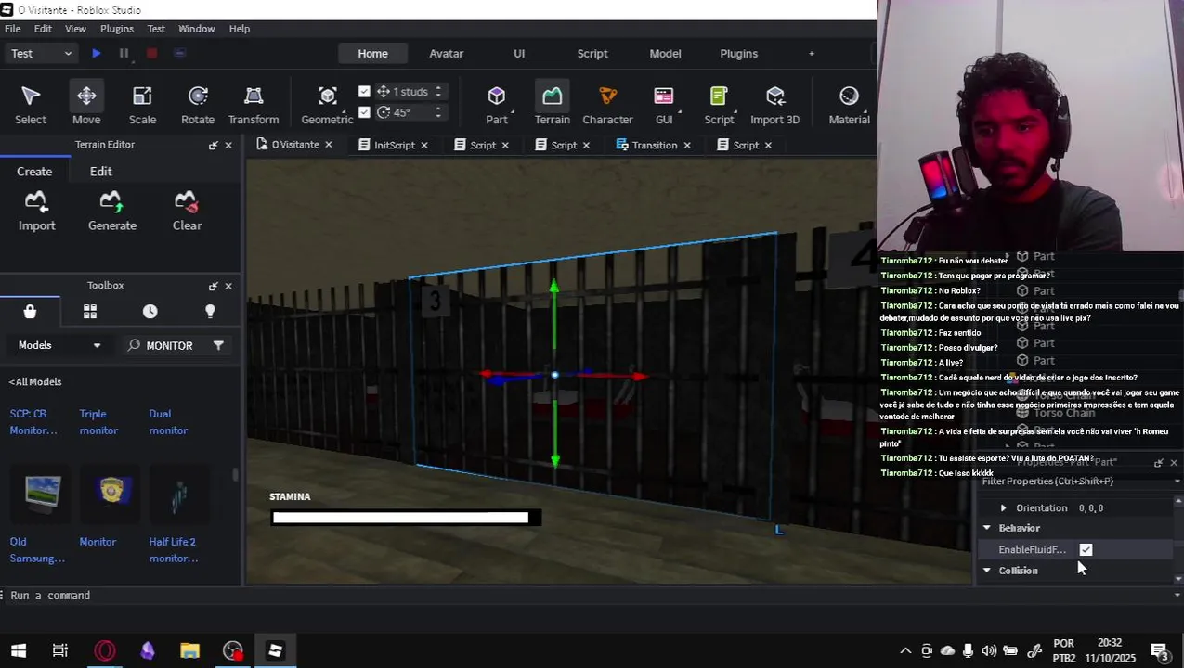Switch to the InitScript document tab
Image resolution: width=1184 pixels, height=668 pixels.
394,146
